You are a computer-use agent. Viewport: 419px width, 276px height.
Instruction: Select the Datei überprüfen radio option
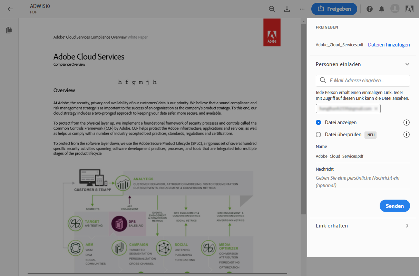tap(318, 135)
